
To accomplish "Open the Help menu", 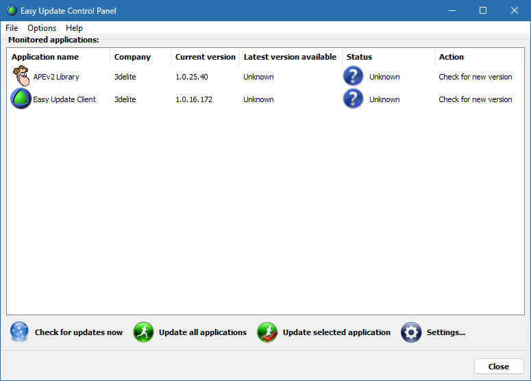I will pos(74,28).
